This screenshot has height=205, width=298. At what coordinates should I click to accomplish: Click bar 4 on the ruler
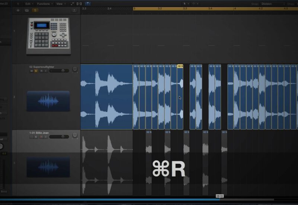pyautogui.click(x=235, y=9)
